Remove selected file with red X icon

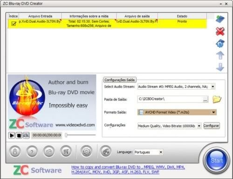[220, 31]
